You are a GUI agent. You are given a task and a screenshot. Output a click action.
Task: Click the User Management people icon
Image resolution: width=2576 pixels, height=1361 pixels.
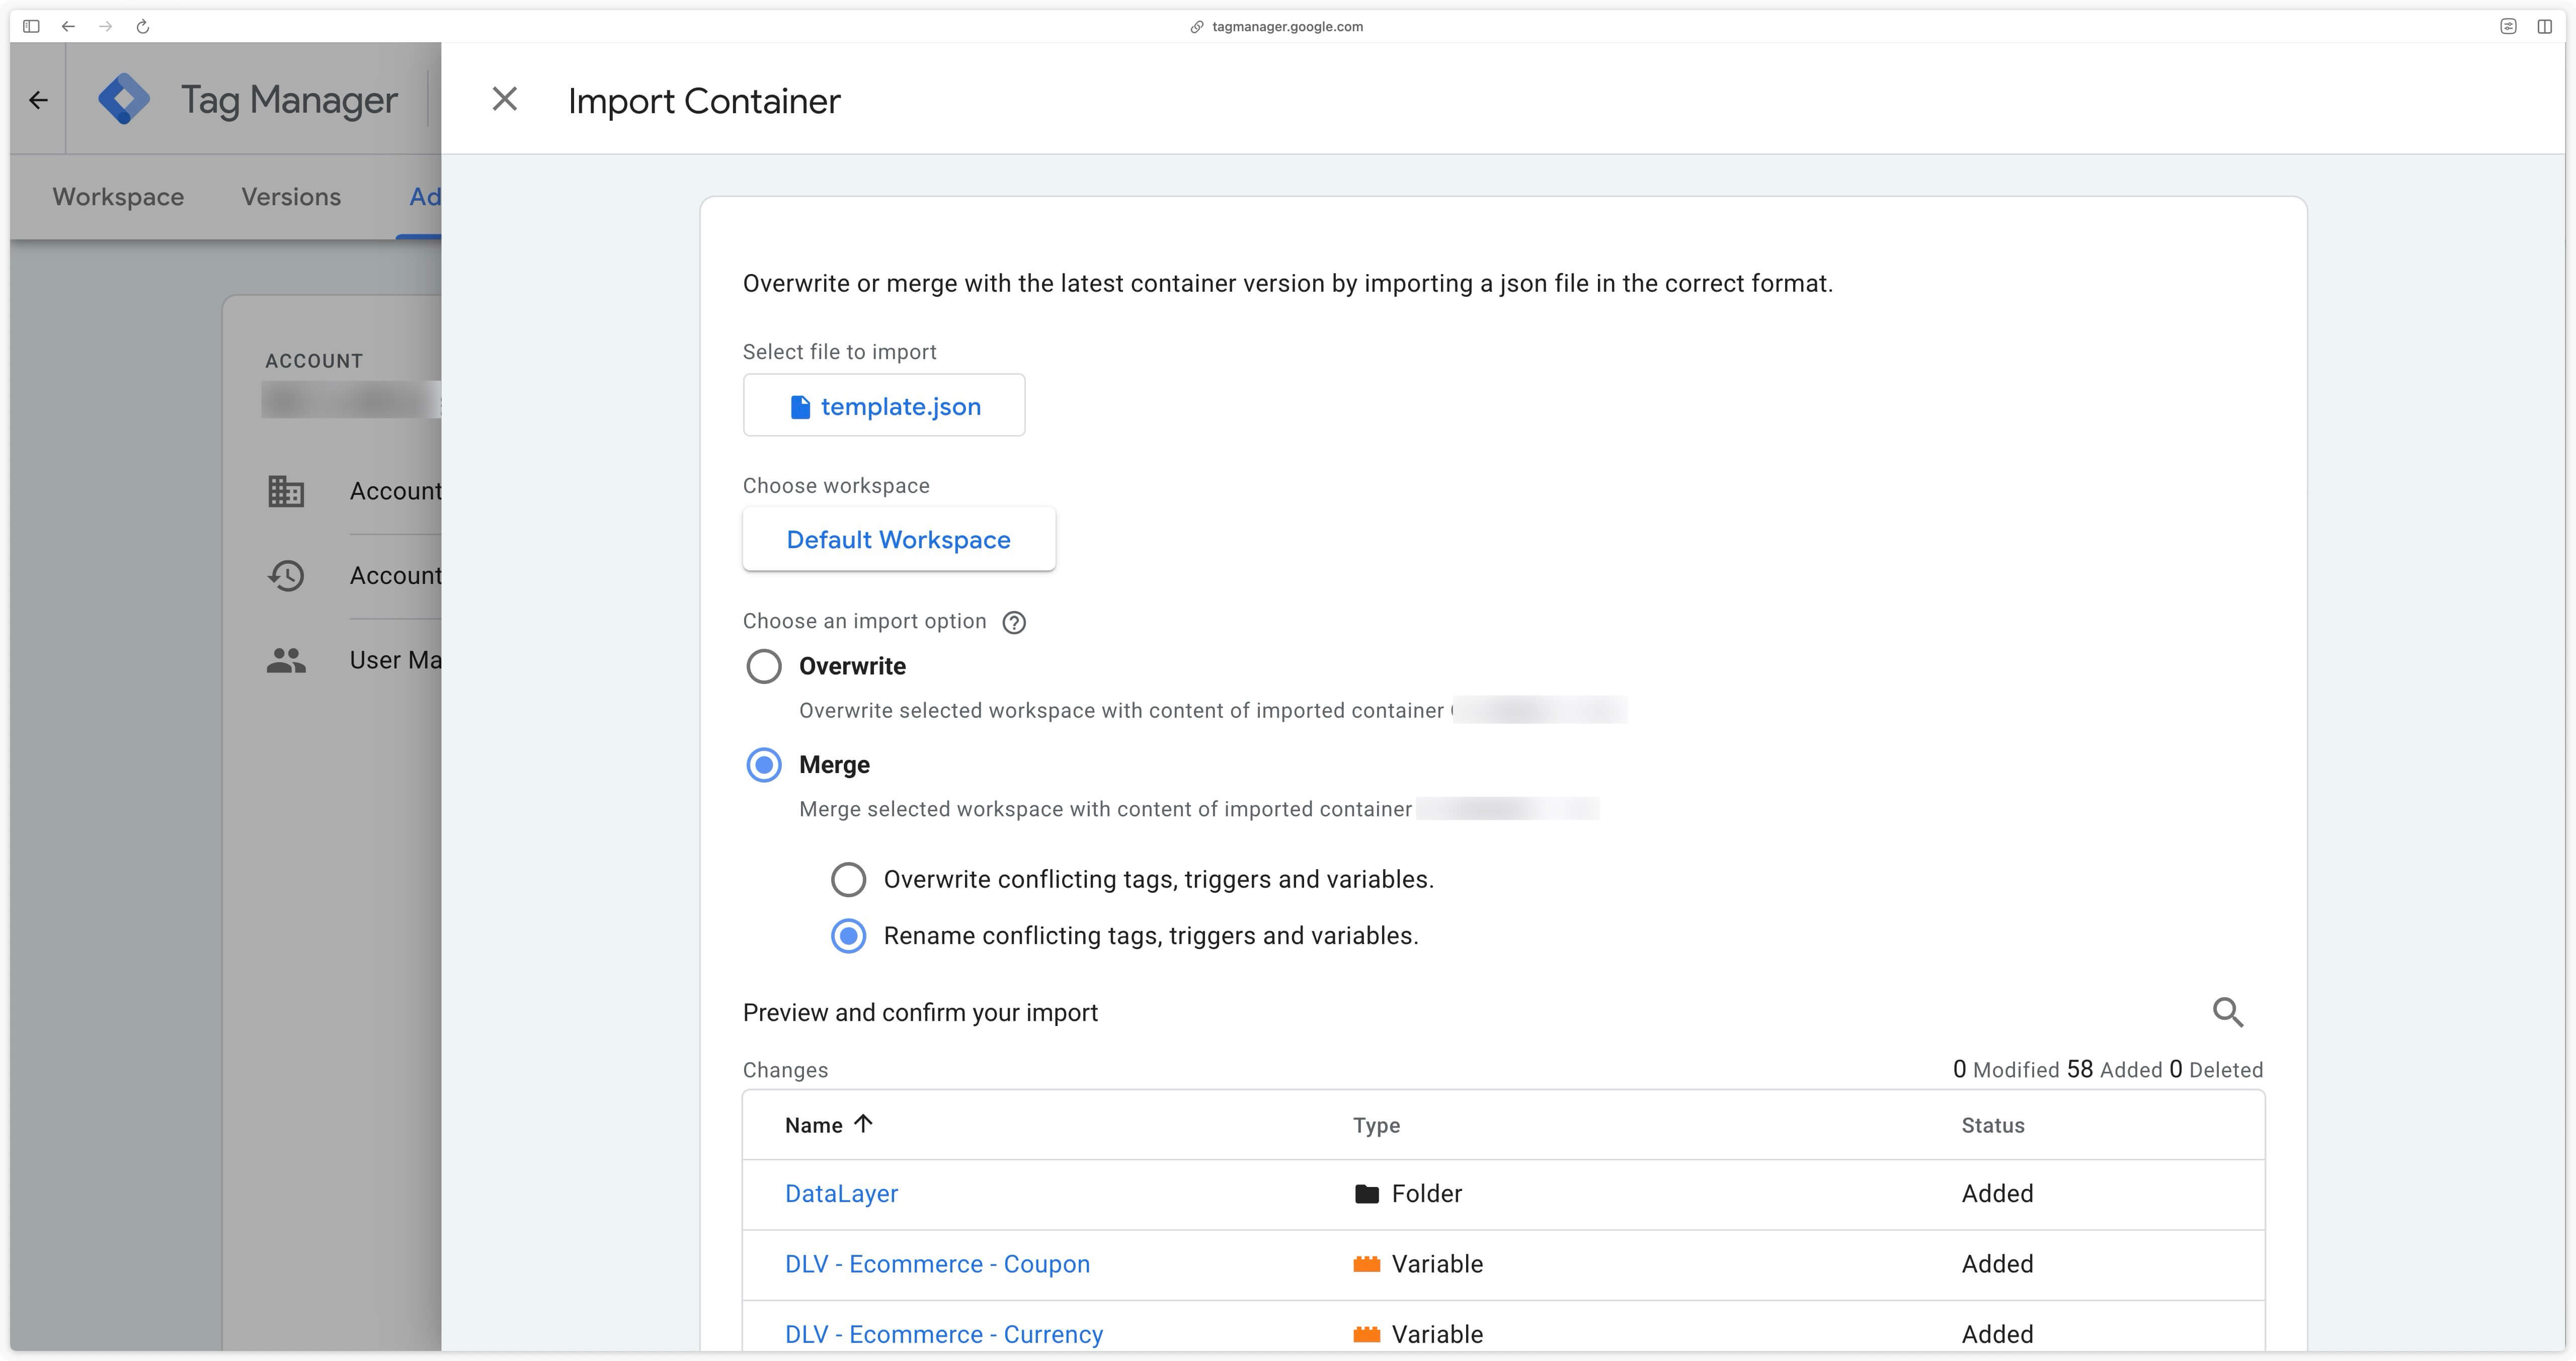coord(286,660)
